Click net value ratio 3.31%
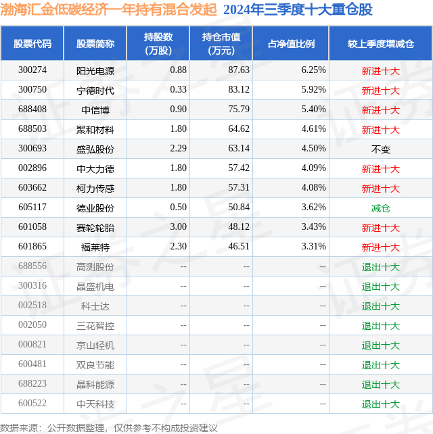The image size is (433, 434). click(x=314, y=247)
